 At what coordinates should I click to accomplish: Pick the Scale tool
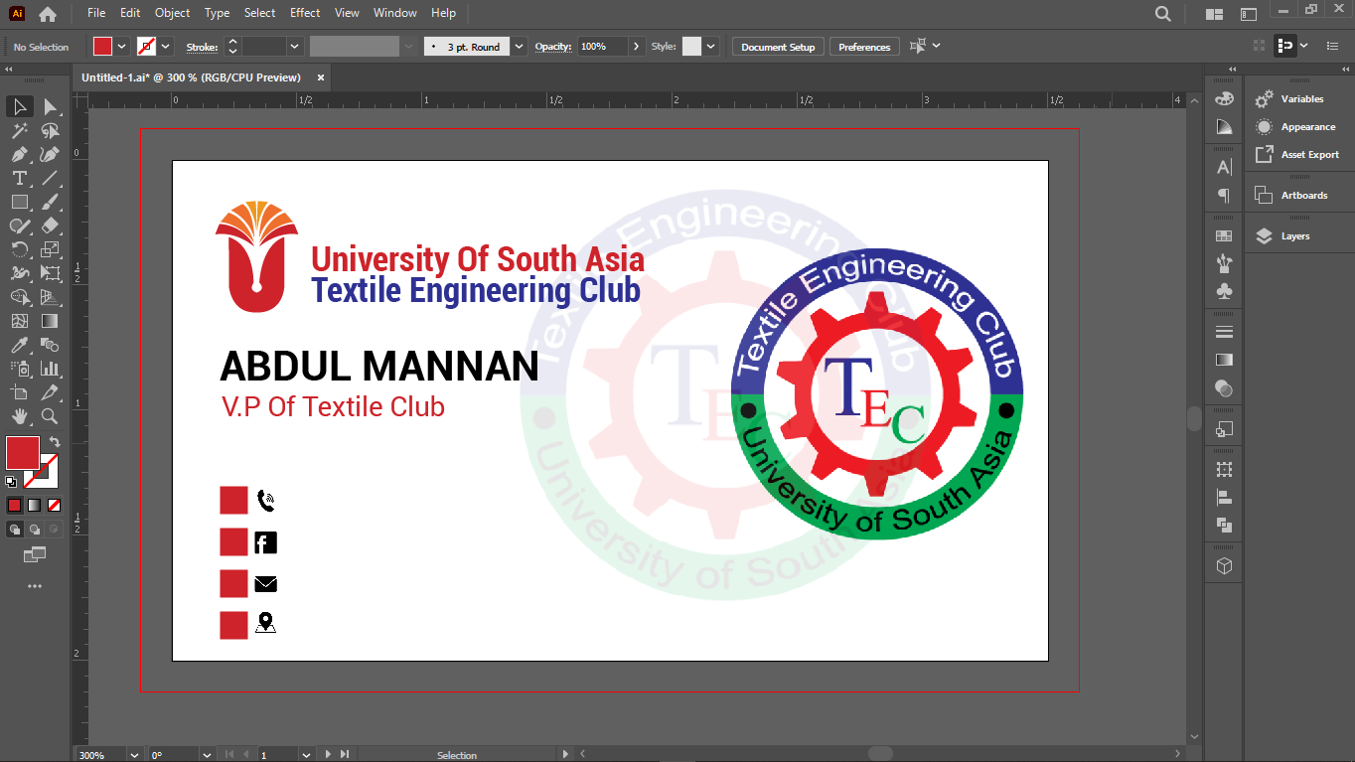tap(50, 249)
